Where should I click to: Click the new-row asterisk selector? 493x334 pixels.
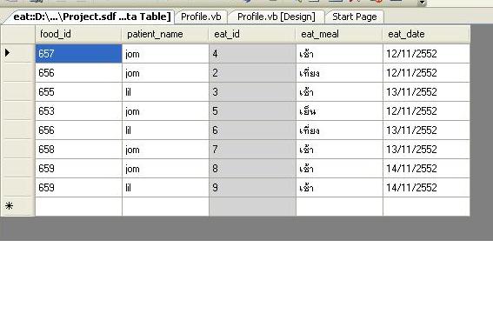(x=9, y=206)
